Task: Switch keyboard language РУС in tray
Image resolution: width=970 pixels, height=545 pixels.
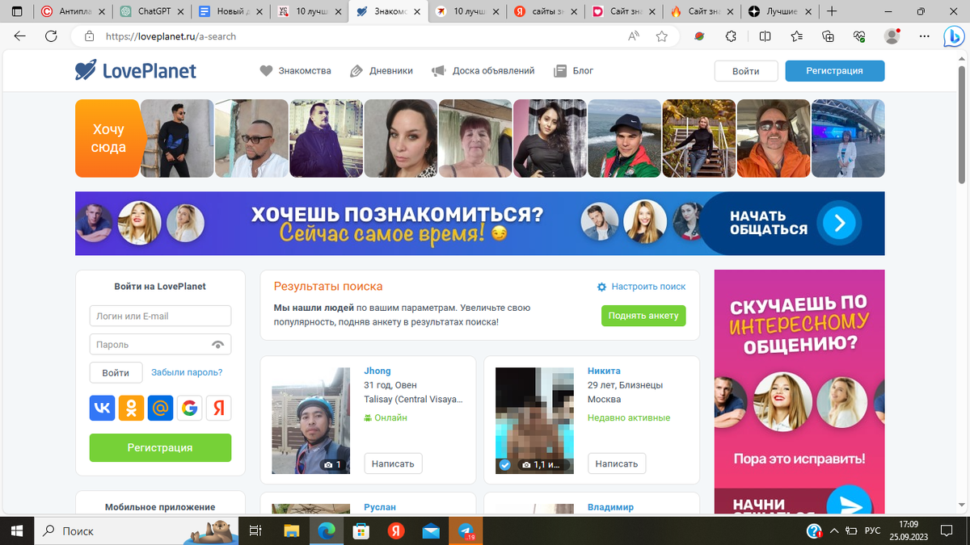Action: point(872,530)
